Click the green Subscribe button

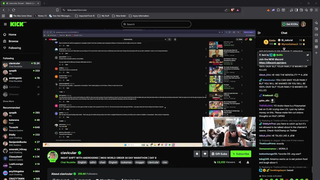coord(241,154)
